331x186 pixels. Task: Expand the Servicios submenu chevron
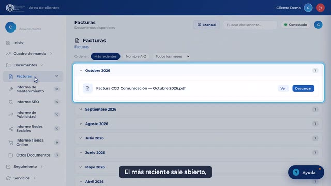(x=35, y=178)
